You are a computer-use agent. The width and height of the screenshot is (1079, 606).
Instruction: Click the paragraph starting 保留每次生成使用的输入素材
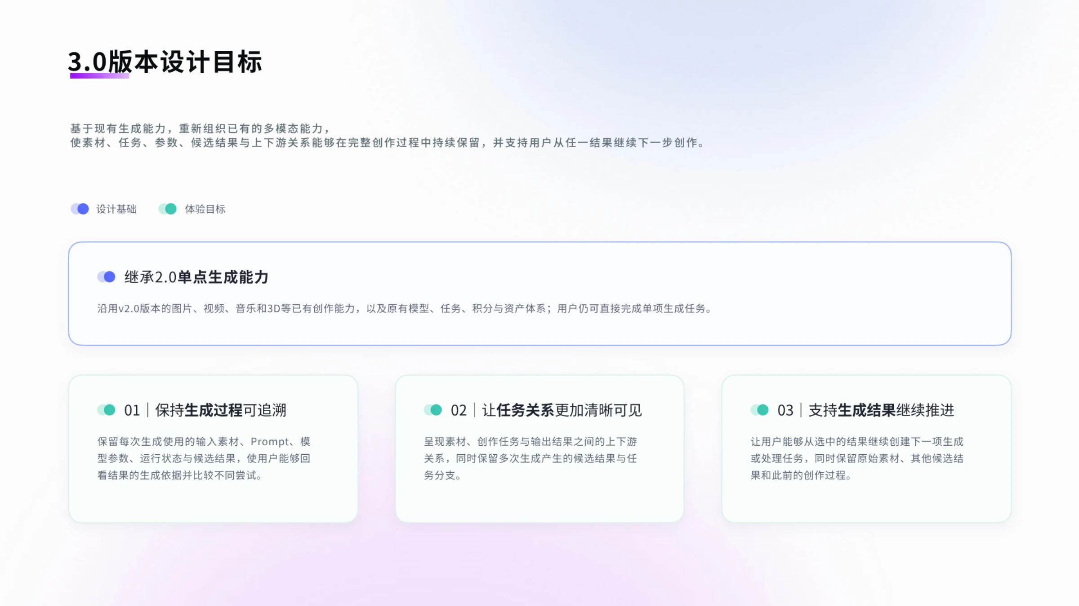204,458
